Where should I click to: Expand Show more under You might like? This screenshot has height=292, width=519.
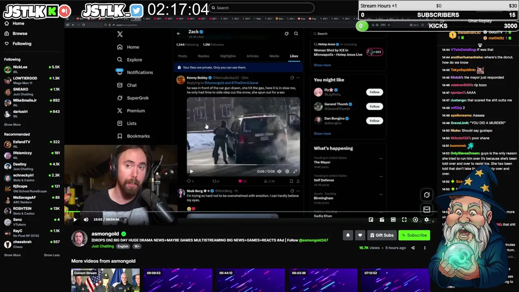pos(322,133)
